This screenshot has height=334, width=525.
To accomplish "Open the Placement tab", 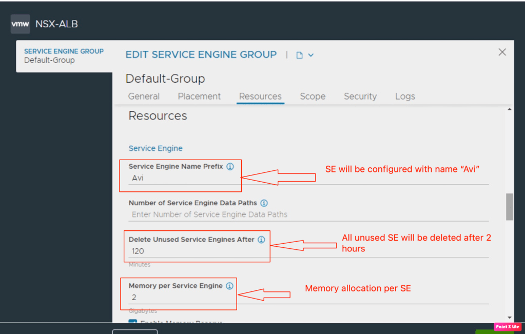I will click(x=199, y=96).
